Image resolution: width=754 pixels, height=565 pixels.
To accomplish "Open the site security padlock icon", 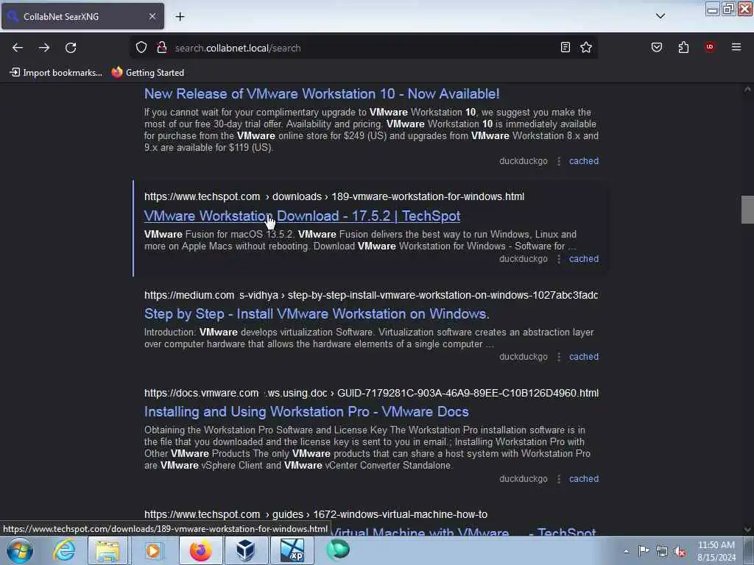I will click(x=161, y=47).
